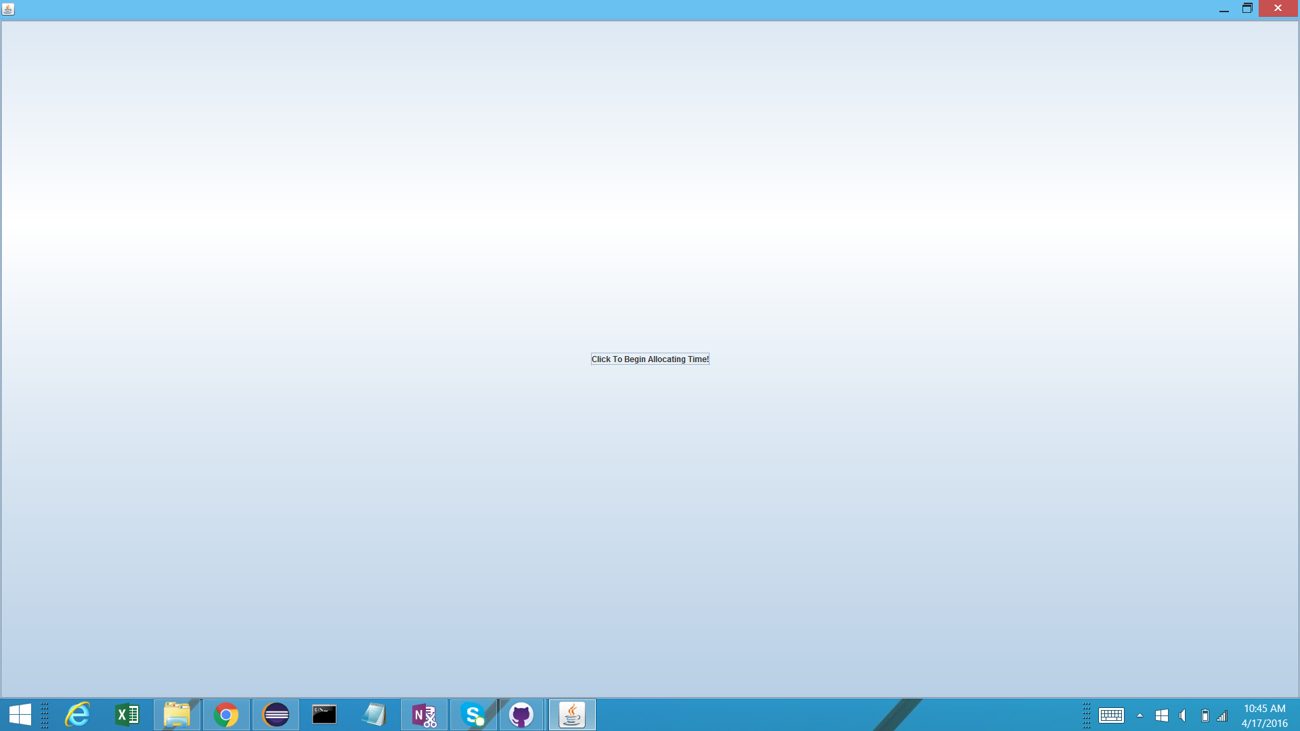
Task: Open the volume control speaker icon
Action: point(1183,715)
